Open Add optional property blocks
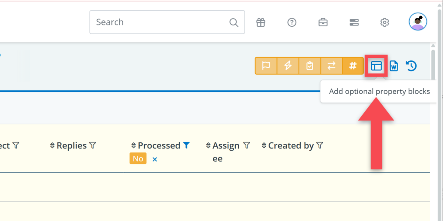This screenshot has height=221, width=443. [376, 66]
